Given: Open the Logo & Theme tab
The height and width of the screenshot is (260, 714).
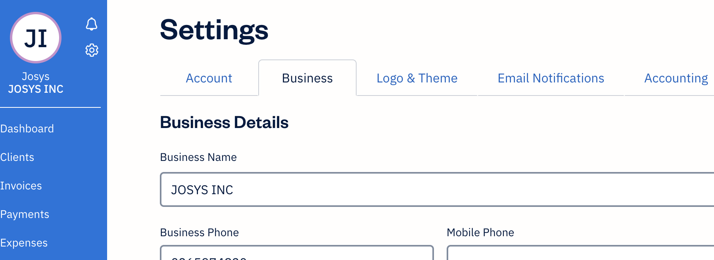Looking at the screenshot, I should (x=417, y=78).
